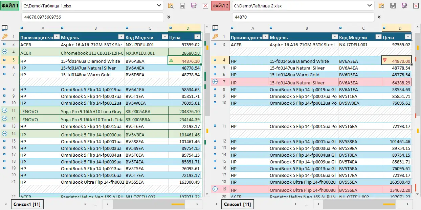
Task: Close File 2 with red X icon
Action: point(416,6)
